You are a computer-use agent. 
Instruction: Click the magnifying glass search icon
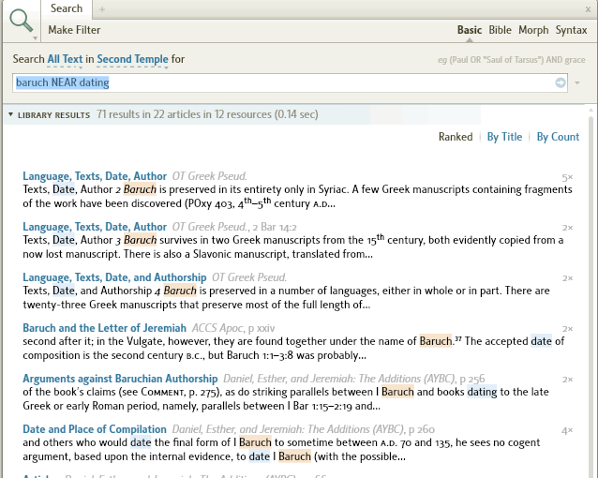(21, 21)
